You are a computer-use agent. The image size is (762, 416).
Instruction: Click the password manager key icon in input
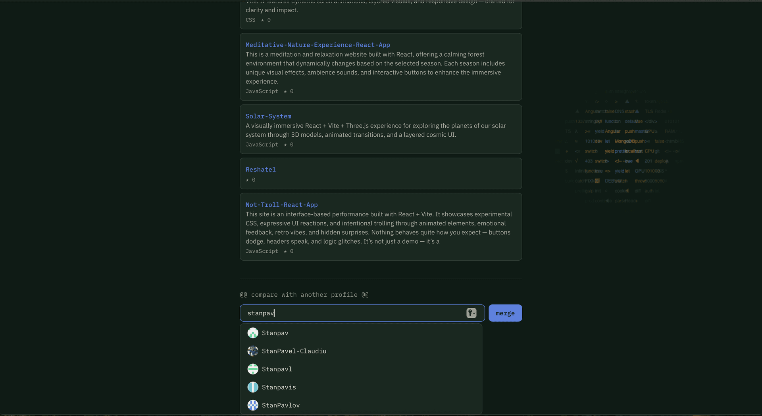tap(471, 313)
